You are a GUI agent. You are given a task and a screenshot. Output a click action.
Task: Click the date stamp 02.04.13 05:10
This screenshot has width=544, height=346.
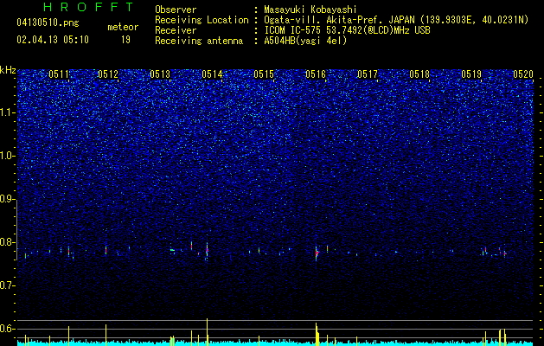click(x=53, y=40)
